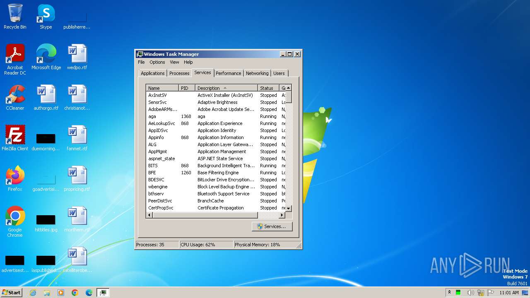530x298 pixels.
Task: Select the AxInstSV service row
Action: (x=216, y=95)
